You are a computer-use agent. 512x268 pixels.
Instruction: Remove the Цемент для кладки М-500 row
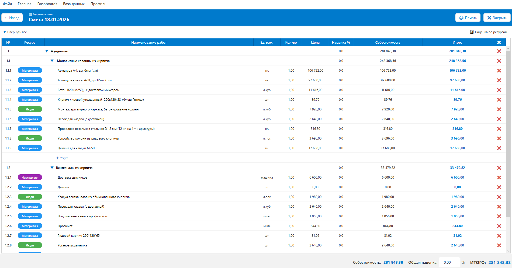point(499,148)
